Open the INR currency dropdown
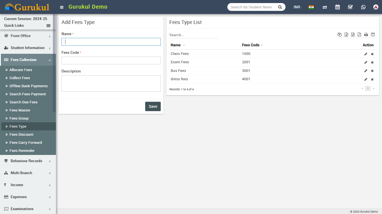 coord(297,7)
